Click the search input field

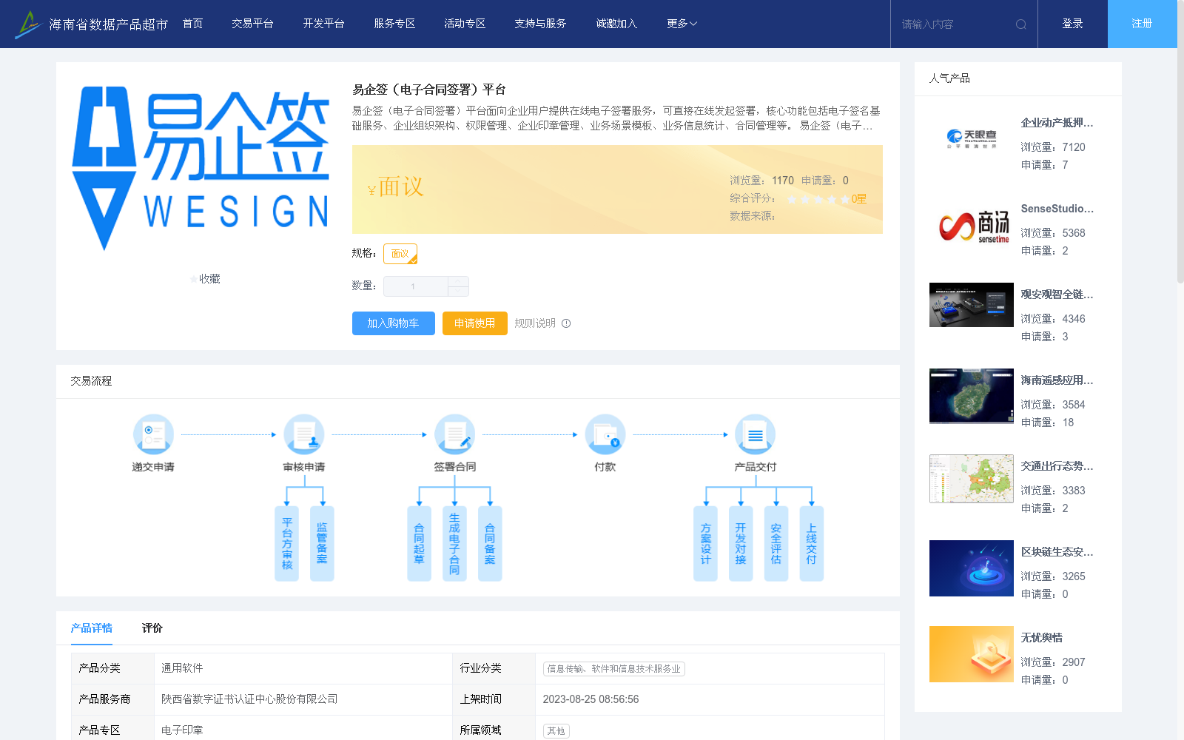pyautogui.click(x=955, y=24)
